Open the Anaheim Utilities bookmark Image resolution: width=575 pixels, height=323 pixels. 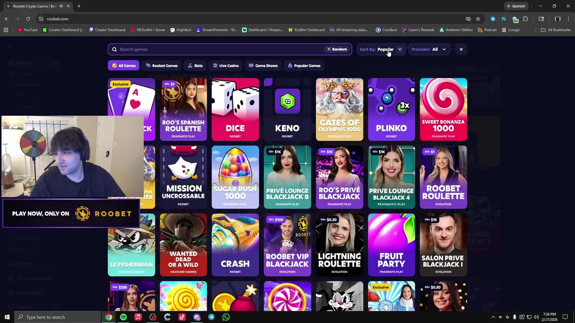pos(456,30)
